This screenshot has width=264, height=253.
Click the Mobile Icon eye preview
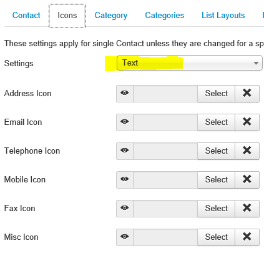pyautogui.click(x=125, y=179)
